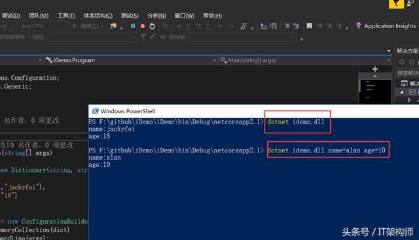The height and width of the screenshot is (240, 419).
Task: Click the code minimap preview
Action: (375, 92)
